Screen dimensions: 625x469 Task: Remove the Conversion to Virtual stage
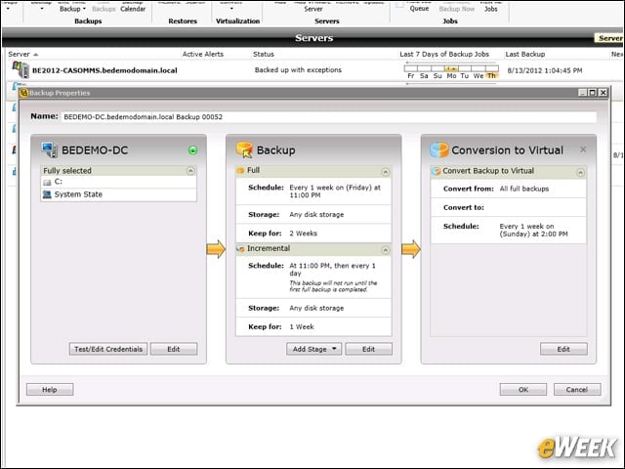tap(583, 149)
